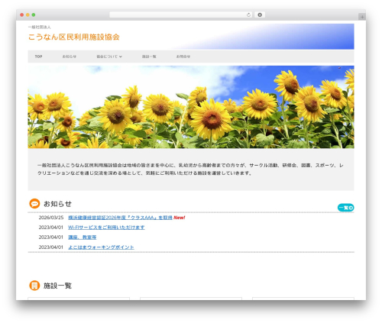Click the 施設一覧 section heading
This screenshot has height=323, width=382.
click(x=57, y=286)
